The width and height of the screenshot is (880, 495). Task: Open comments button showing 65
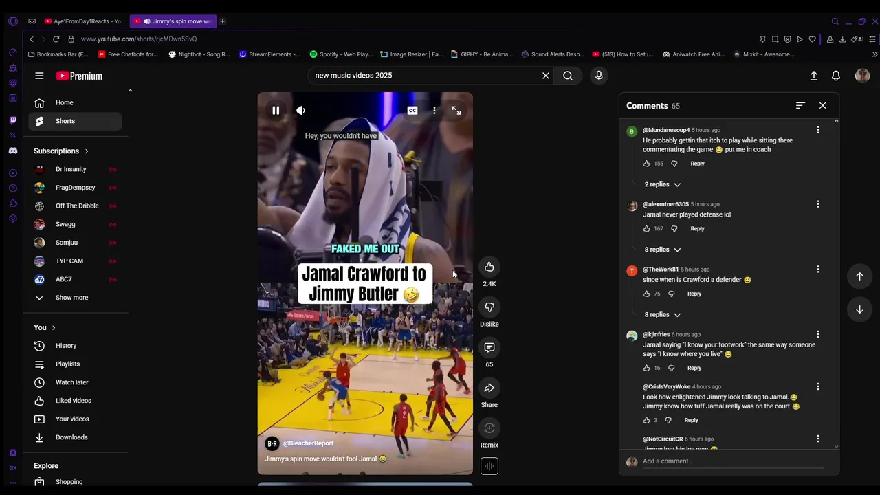click(x=489, y=348)
